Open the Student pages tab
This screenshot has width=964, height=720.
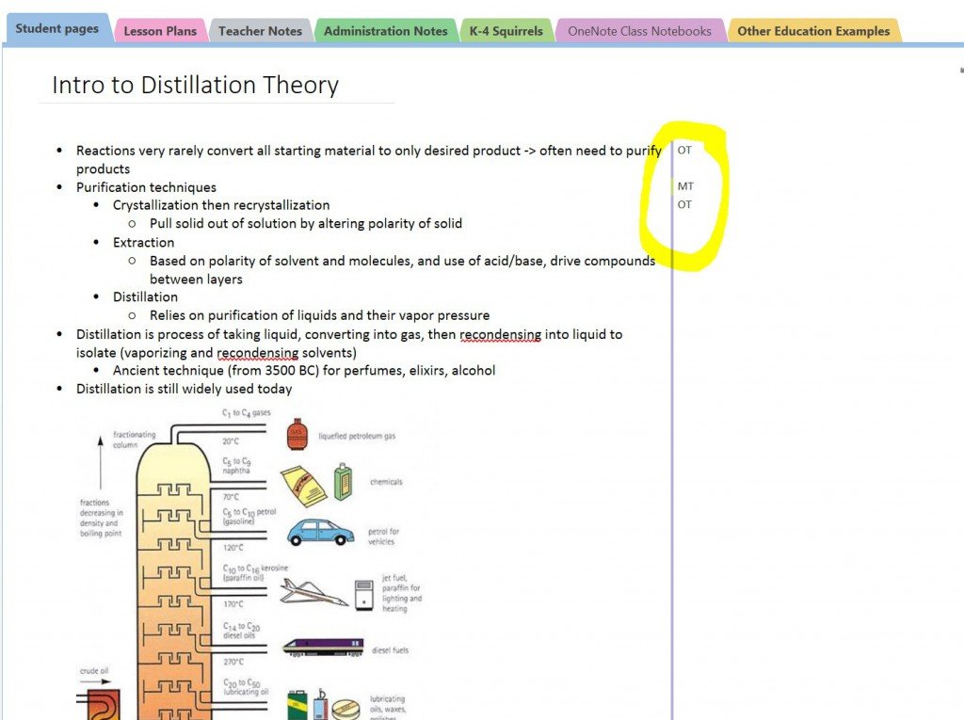[x=57, y=29]
